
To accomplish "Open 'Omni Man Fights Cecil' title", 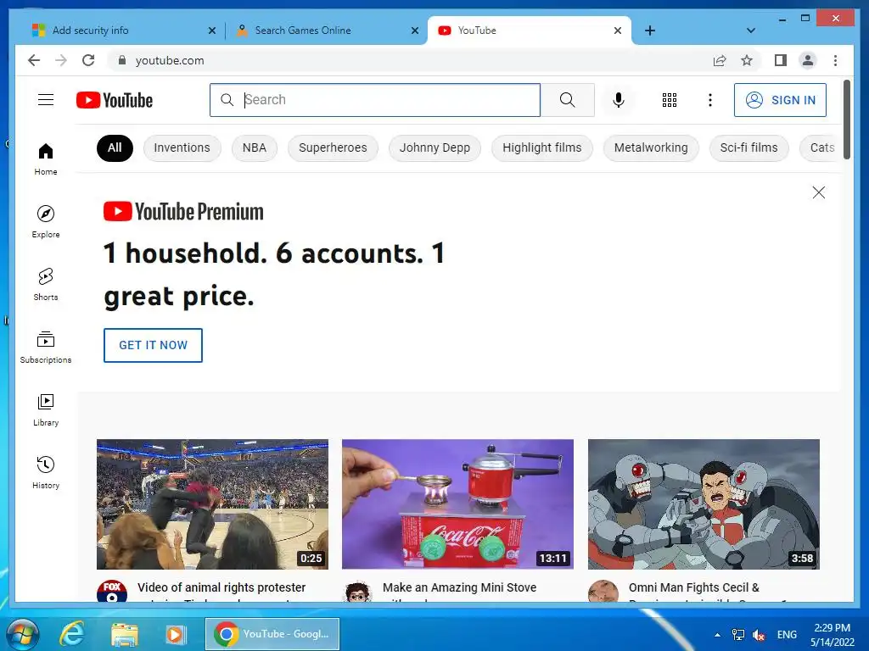I will tap(694, 587).
